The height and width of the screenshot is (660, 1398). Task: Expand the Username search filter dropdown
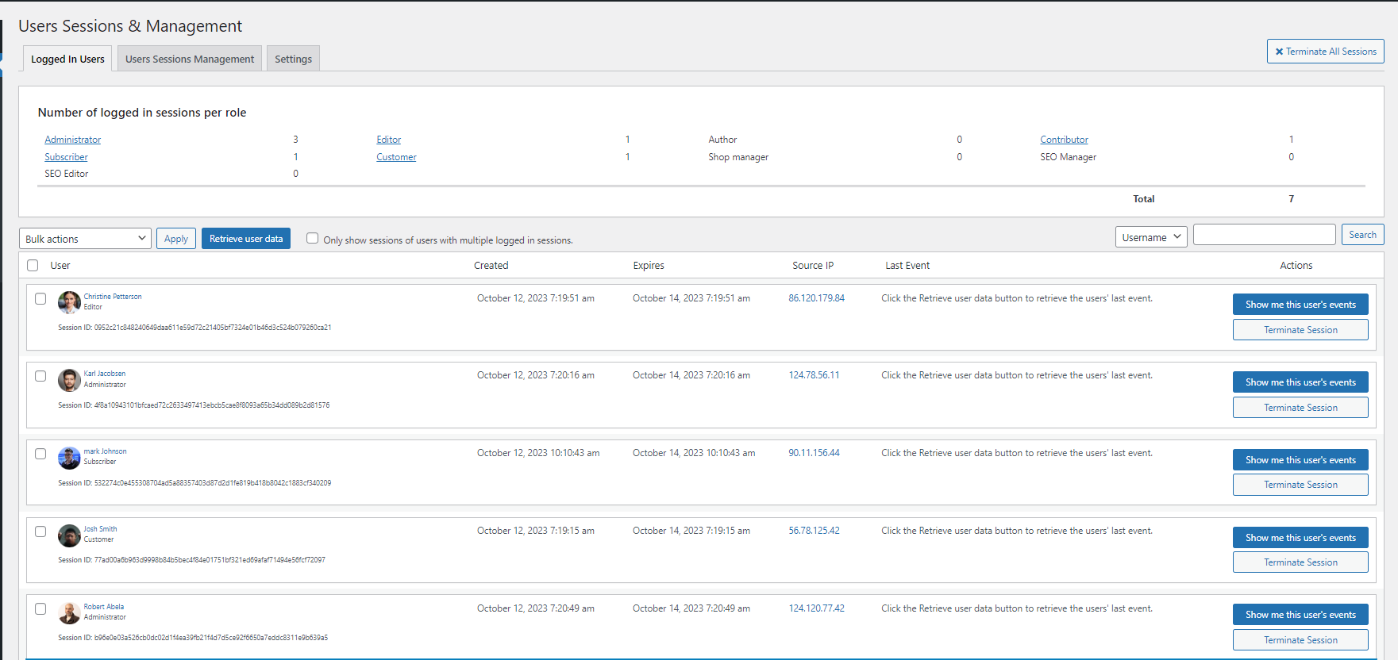(1150, 237)
